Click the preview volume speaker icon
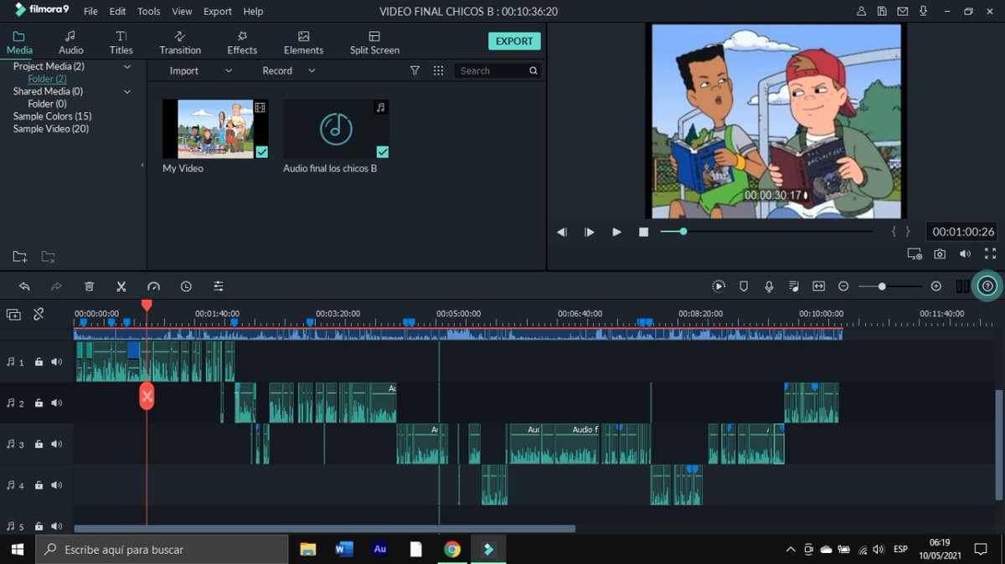The image size is (1005, 564). pos(965,254)
